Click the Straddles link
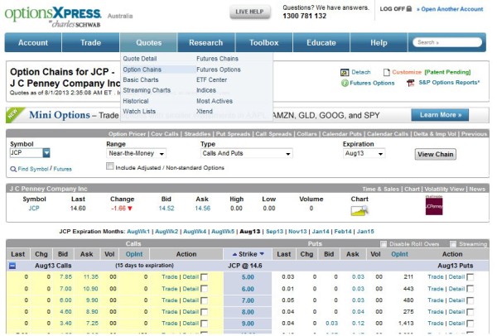 [x=197, y=134]
